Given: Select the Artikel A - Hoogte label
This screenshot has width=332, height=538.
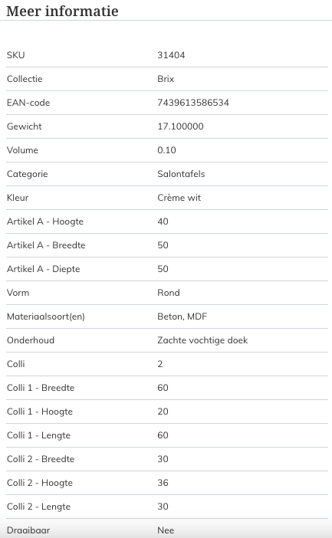Looking at the screenshot, I should pos(45,221).
